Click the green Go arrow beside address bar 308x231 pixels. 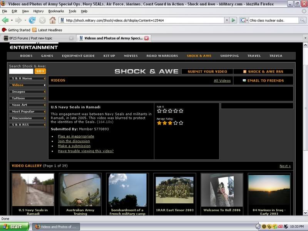233,20
